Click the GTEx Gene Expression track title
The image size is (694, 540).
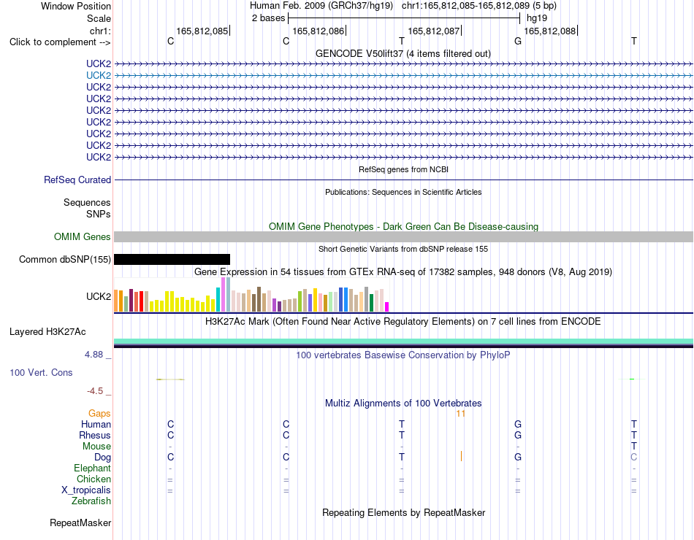403,271
